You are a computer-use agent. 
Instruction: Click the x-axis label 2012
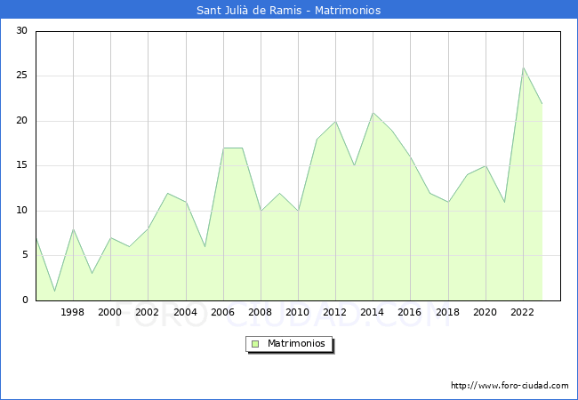(334, 312)
